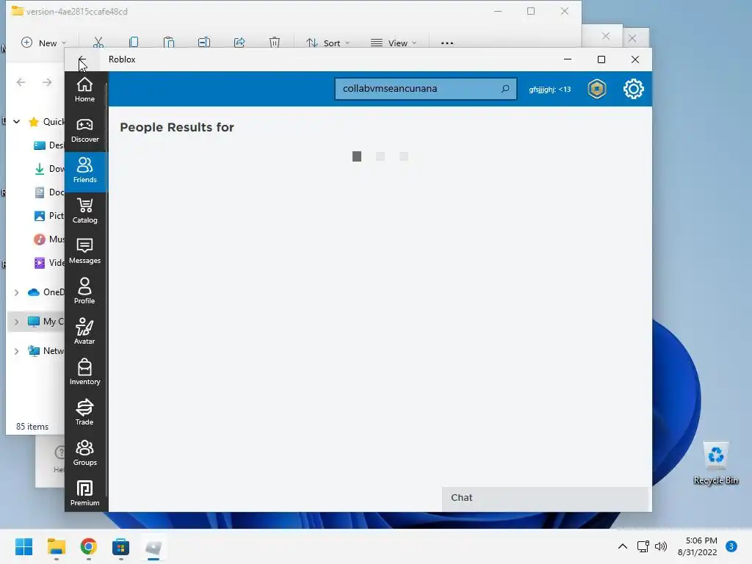Select Videos in navigation pane
The image size is (752, 564).
click(x=48, y=262)
